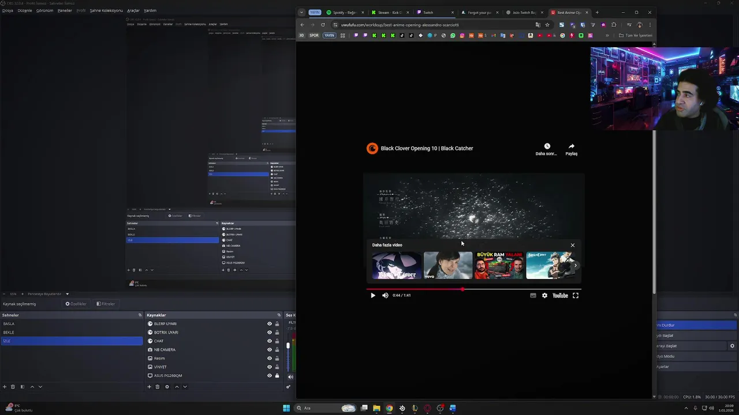Select the BEKLE scene
The height and width of the screenshot is (415, 739).
click(x=72, y=332)
